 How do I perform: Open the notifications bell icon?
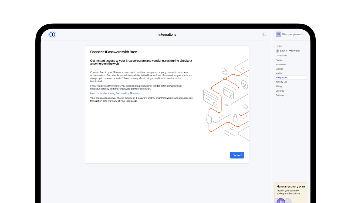[x=264, y=34]
